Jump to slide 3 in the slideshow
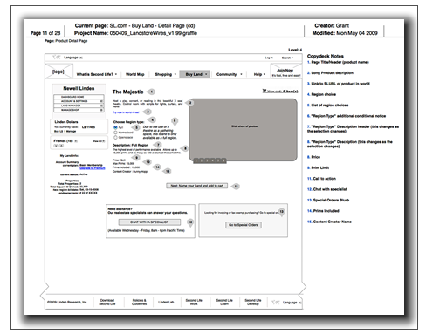The height and width of the screenshot is (334, 426). tap(207, 160)
